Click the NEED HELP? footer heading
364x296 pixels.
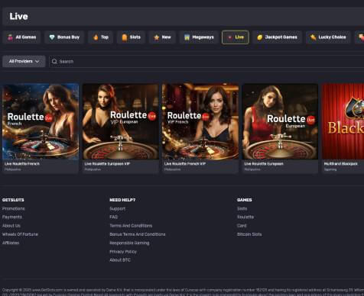(x=122, y=200)
